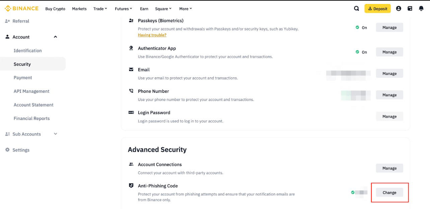430x209 pixels.
Task: Go to the Markets page
Action: [x=79, y=9]
